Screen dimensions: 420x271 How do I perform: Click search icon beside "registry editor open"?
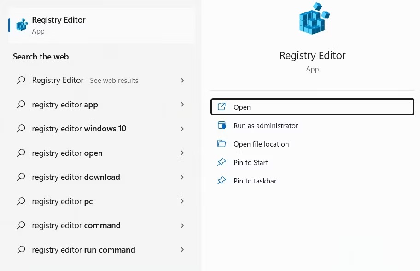[x=21, y=153]
